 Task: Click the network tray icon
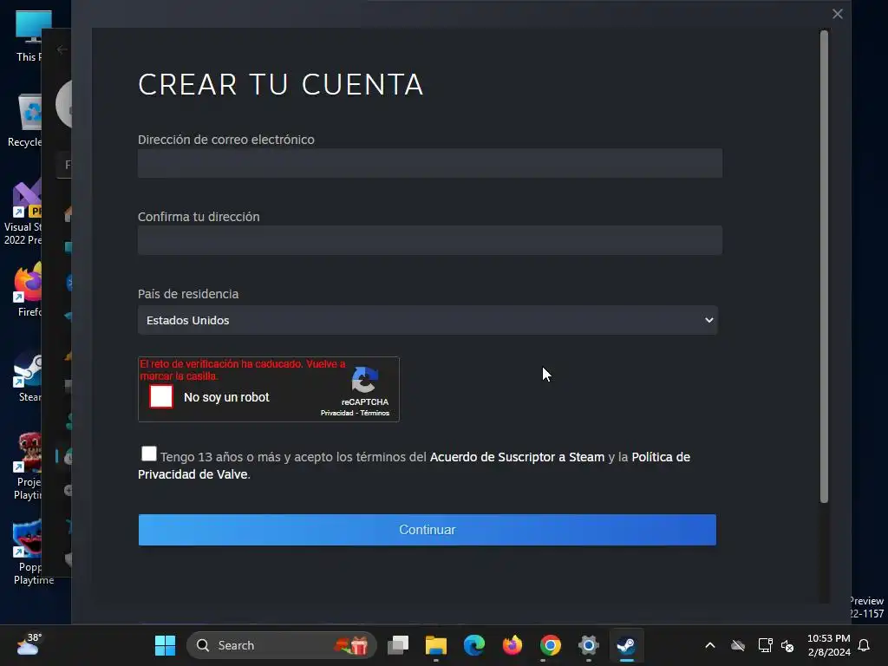[x=765, y=645]
